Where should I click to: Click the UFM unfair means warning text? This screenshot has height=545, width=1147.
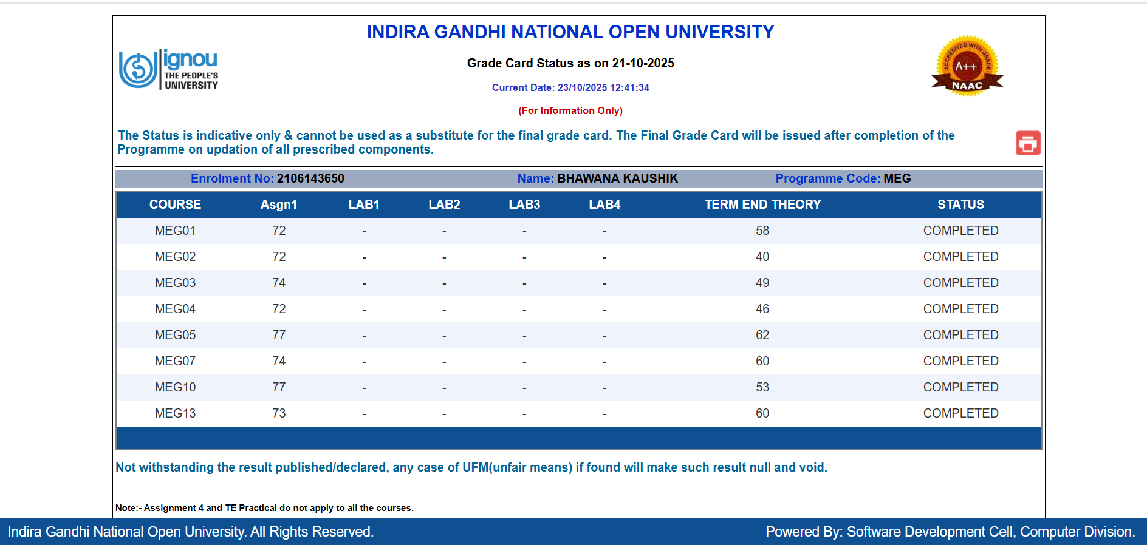(x=471, y=467)
